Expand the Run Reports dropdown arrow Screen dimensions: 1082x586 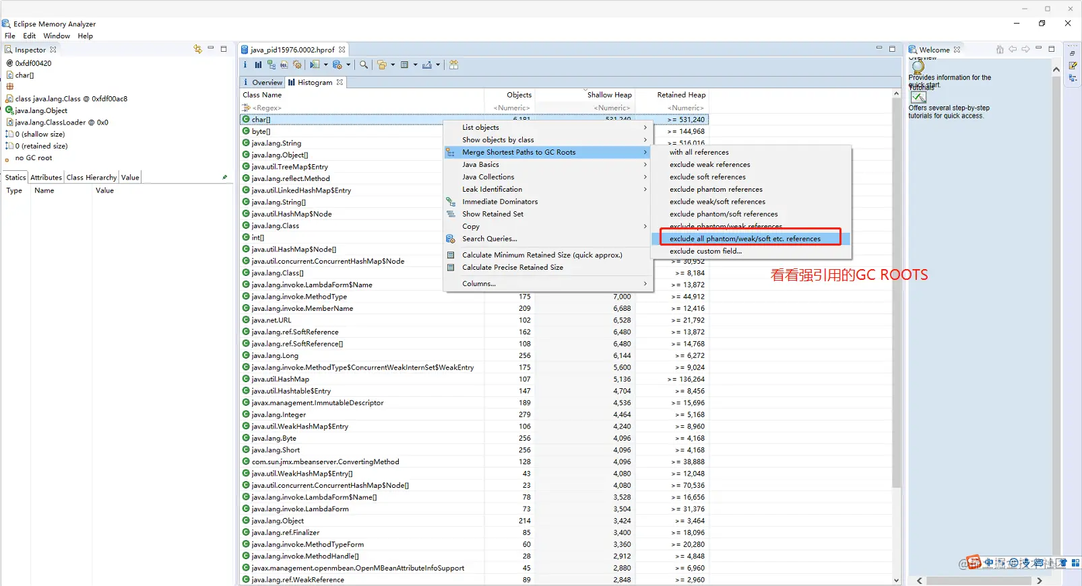(326, 65)
